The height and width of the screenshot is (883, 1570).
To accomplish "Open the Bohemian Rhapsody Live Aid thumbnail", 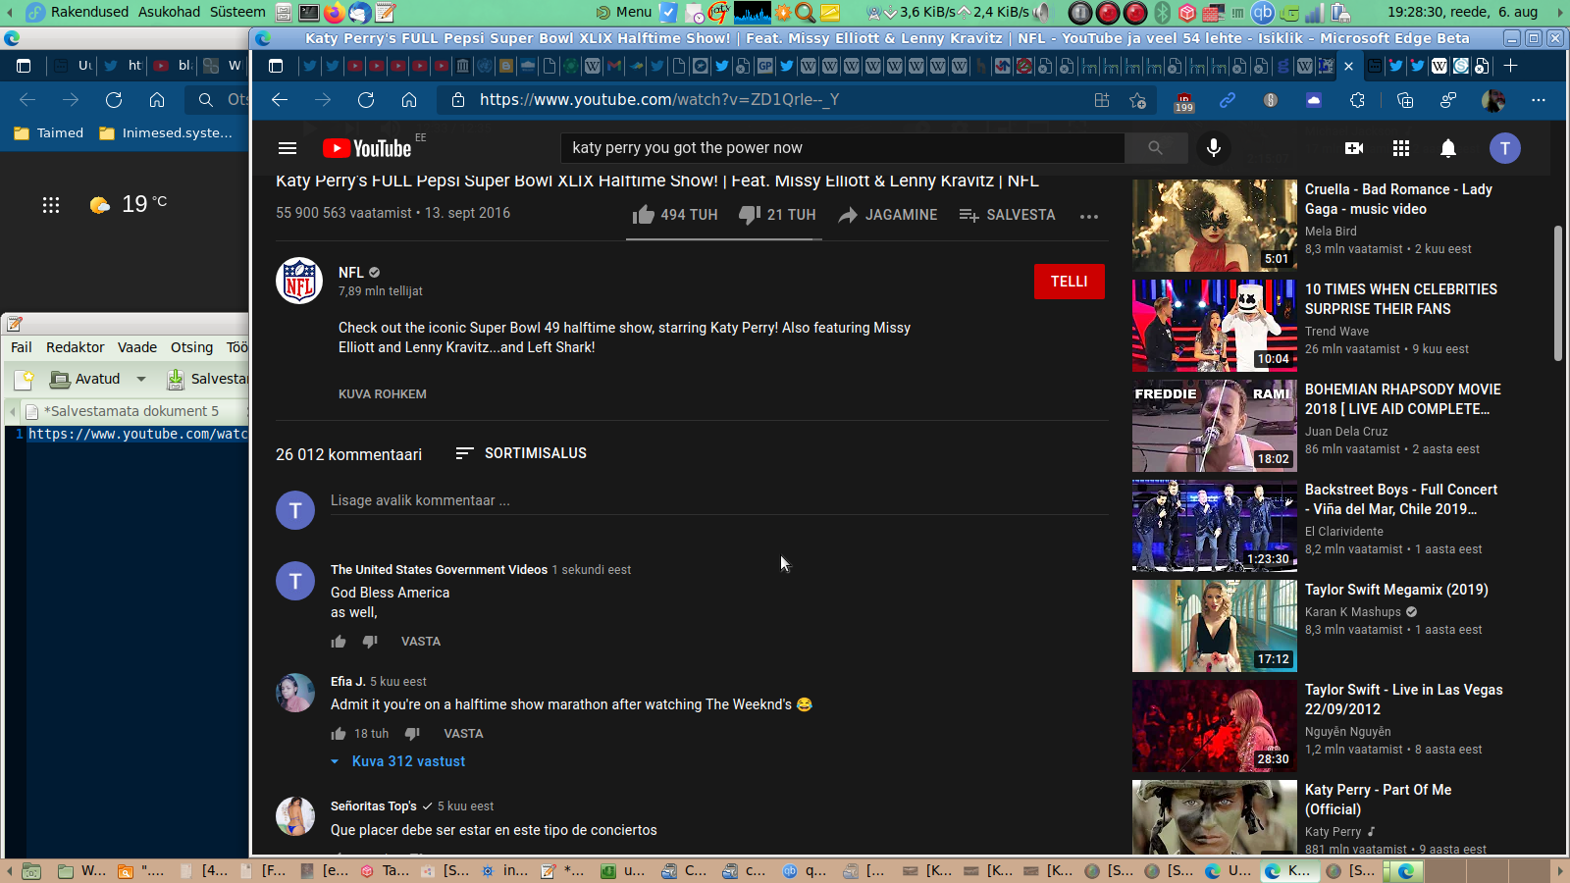I will (1215, 426).
